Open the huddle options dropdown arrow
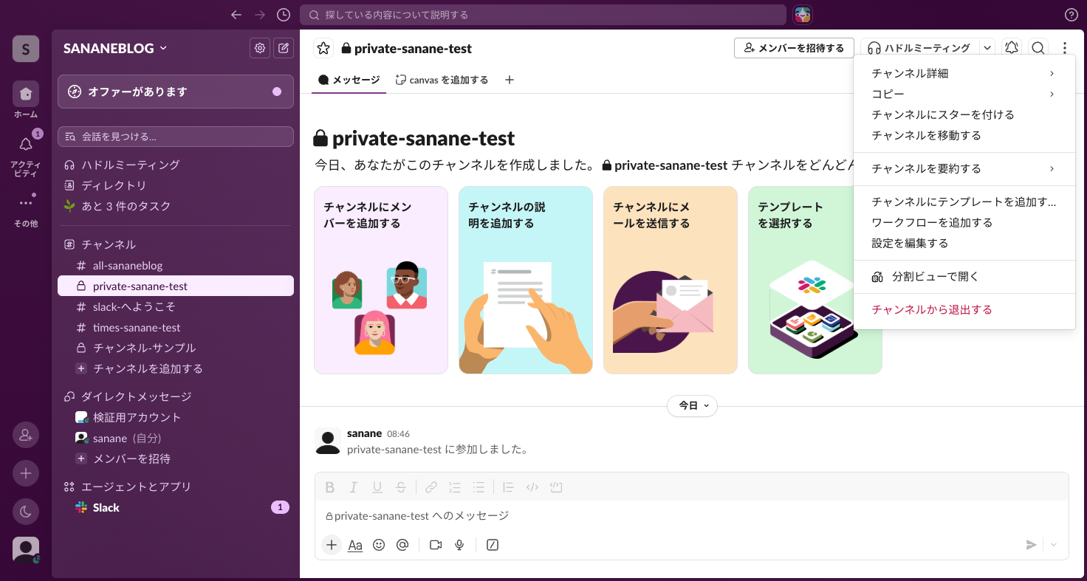1087x581 pixels. tap(987, 48)
